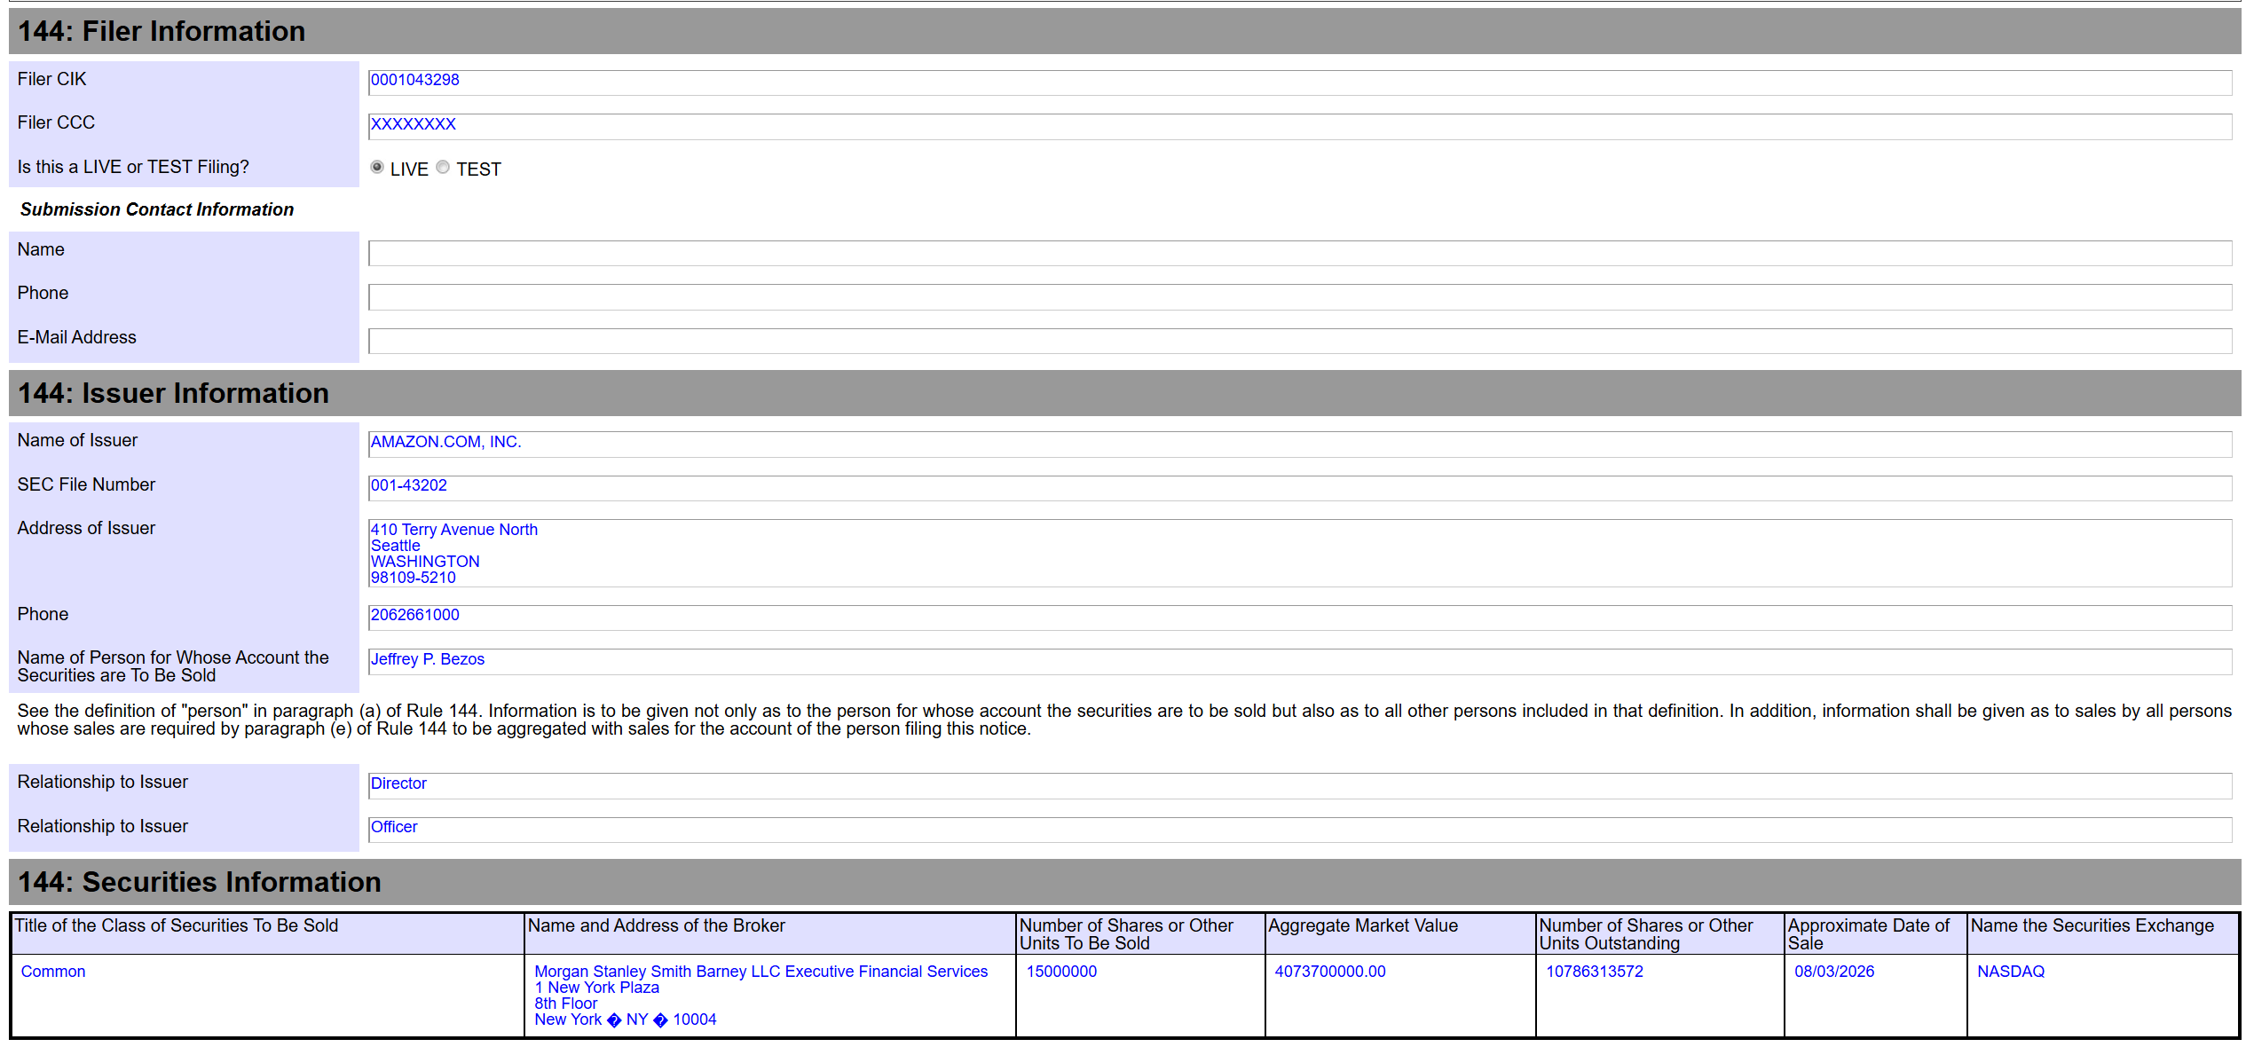2246x1047 pixels.
Task: Click the 'E-Mail Address' label
Action: pyautogui.click(x=77, y=337)
